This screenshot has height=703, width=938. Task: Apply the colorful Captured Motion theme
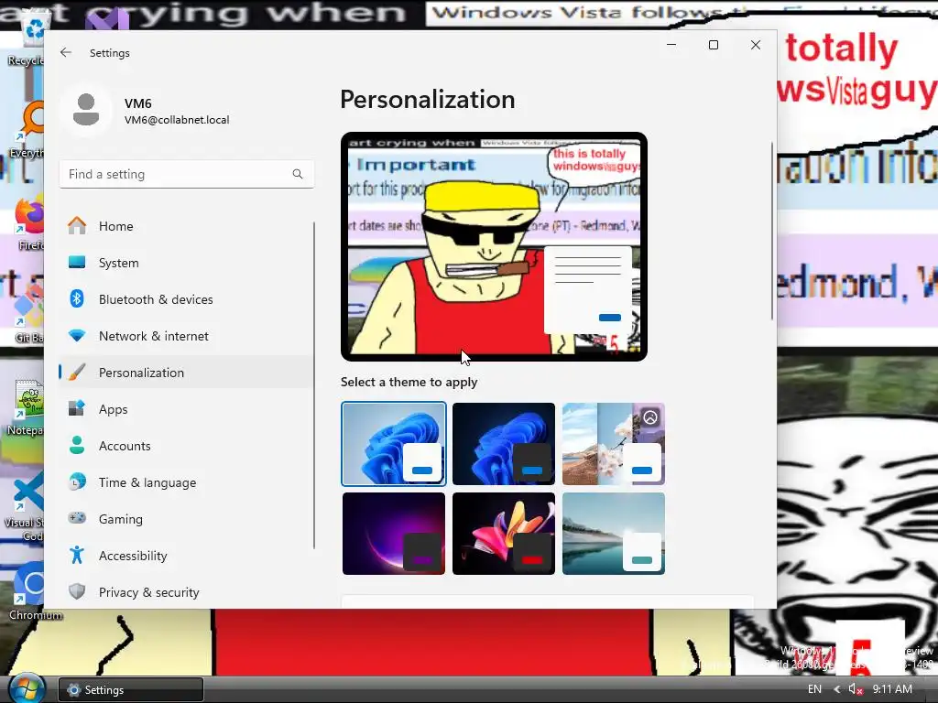click(504, 534)
